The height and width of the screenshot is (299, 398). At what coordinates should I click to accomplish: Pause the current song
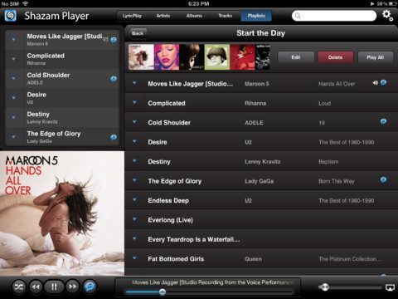point(54,287)
